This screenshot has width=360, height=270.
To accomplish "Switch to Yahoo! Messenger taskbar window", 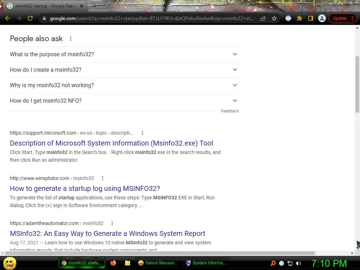I will click(159, 263).
